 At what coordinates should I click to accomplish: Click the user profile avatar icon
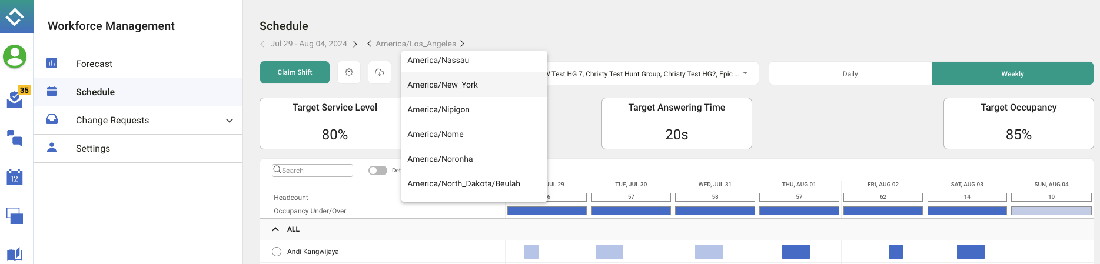click(15, 57)
